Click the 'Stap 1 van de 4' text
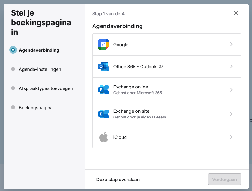This screenshot has width=252, height=191. click(108, 14)
